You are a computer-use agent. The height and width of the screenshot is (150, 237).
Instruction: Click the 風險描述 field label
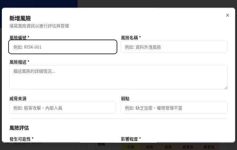coord(19,62)
